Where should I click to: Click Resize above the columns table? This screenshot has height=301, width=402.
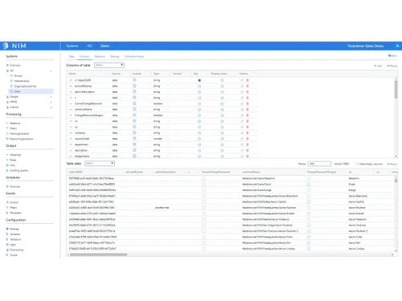point(392,66)
